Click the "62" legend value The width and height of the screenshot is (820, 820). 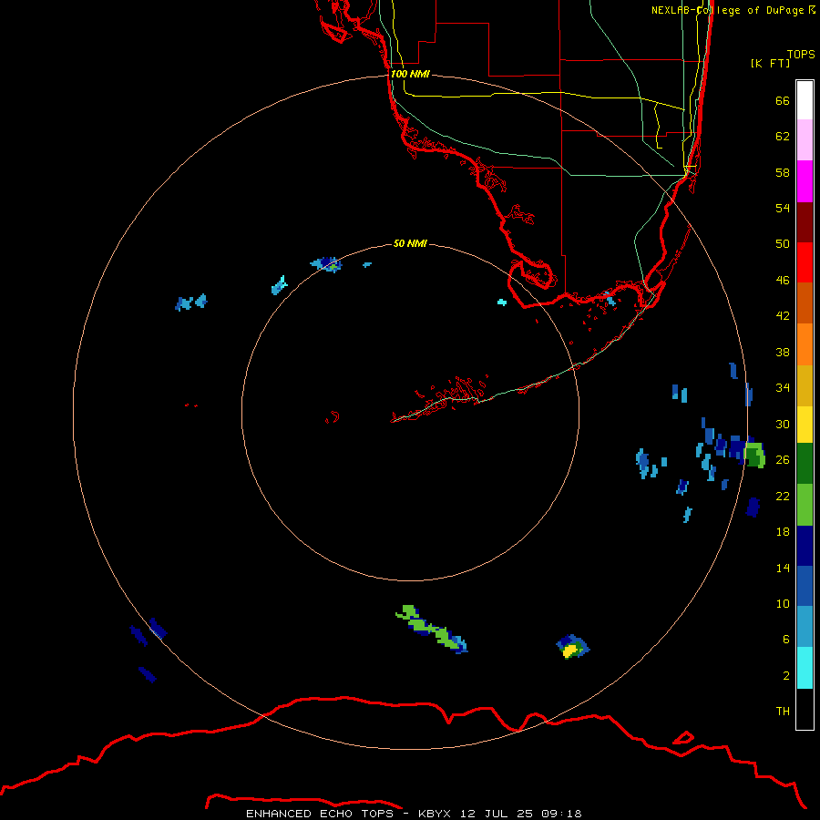click(783, 137)
